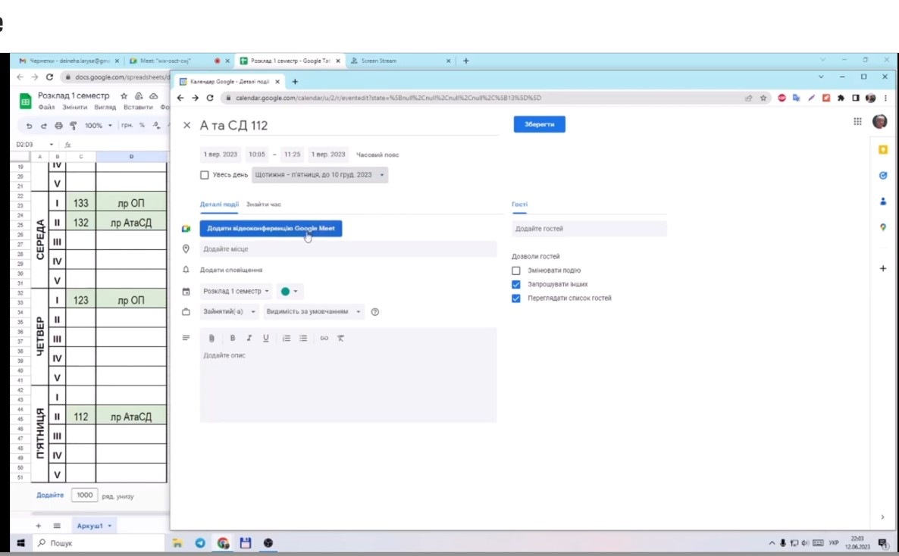This screenshot has height=556, width=899.
Task: Check the guests can modify event box
Action: coord(516,270)
